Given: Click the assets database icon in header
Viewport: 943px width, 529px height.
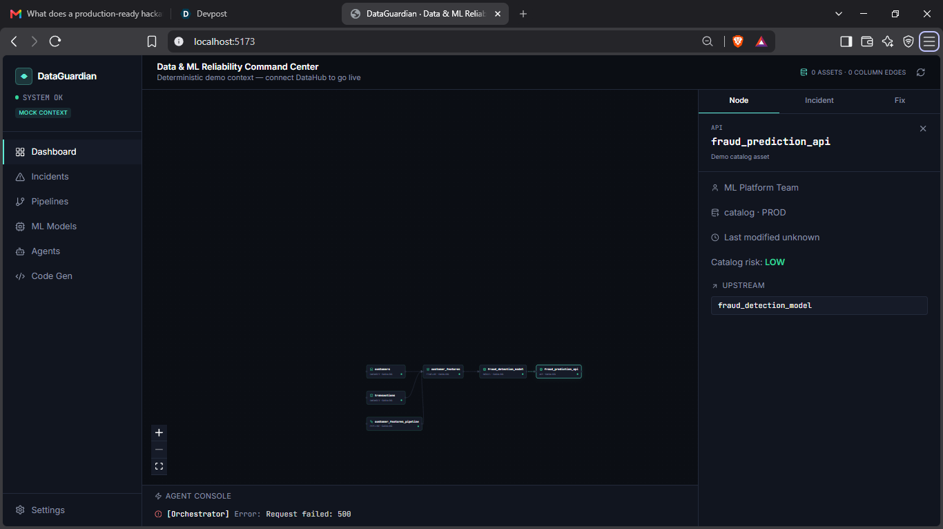Looking at the screenshot, I should point(804,72).
